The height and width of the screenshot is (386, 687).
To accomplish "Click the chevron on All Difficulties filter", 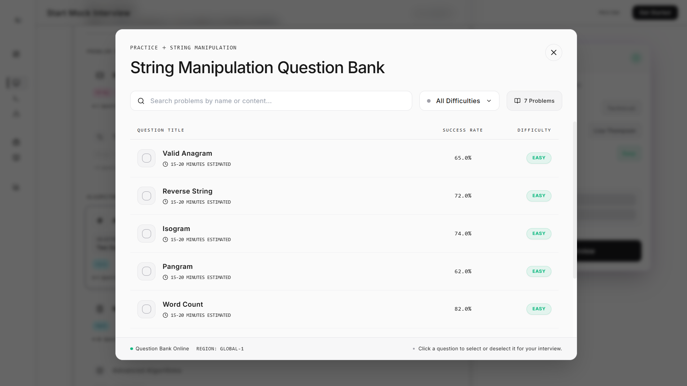I will coord(489,101).
